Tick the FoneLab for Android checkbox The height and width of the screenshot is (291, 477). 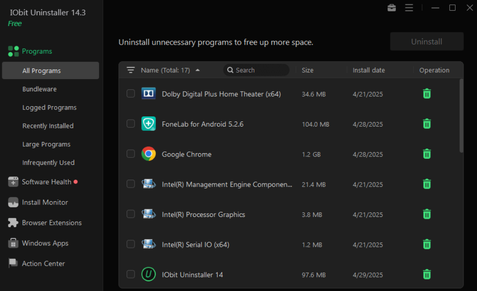click(131, 124)
